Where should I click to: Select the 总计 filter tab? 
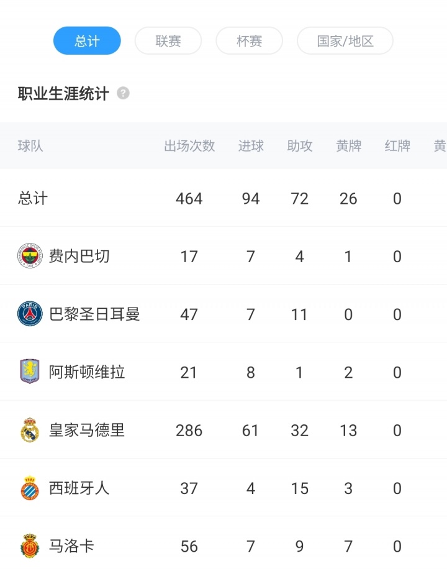point(87,41)
